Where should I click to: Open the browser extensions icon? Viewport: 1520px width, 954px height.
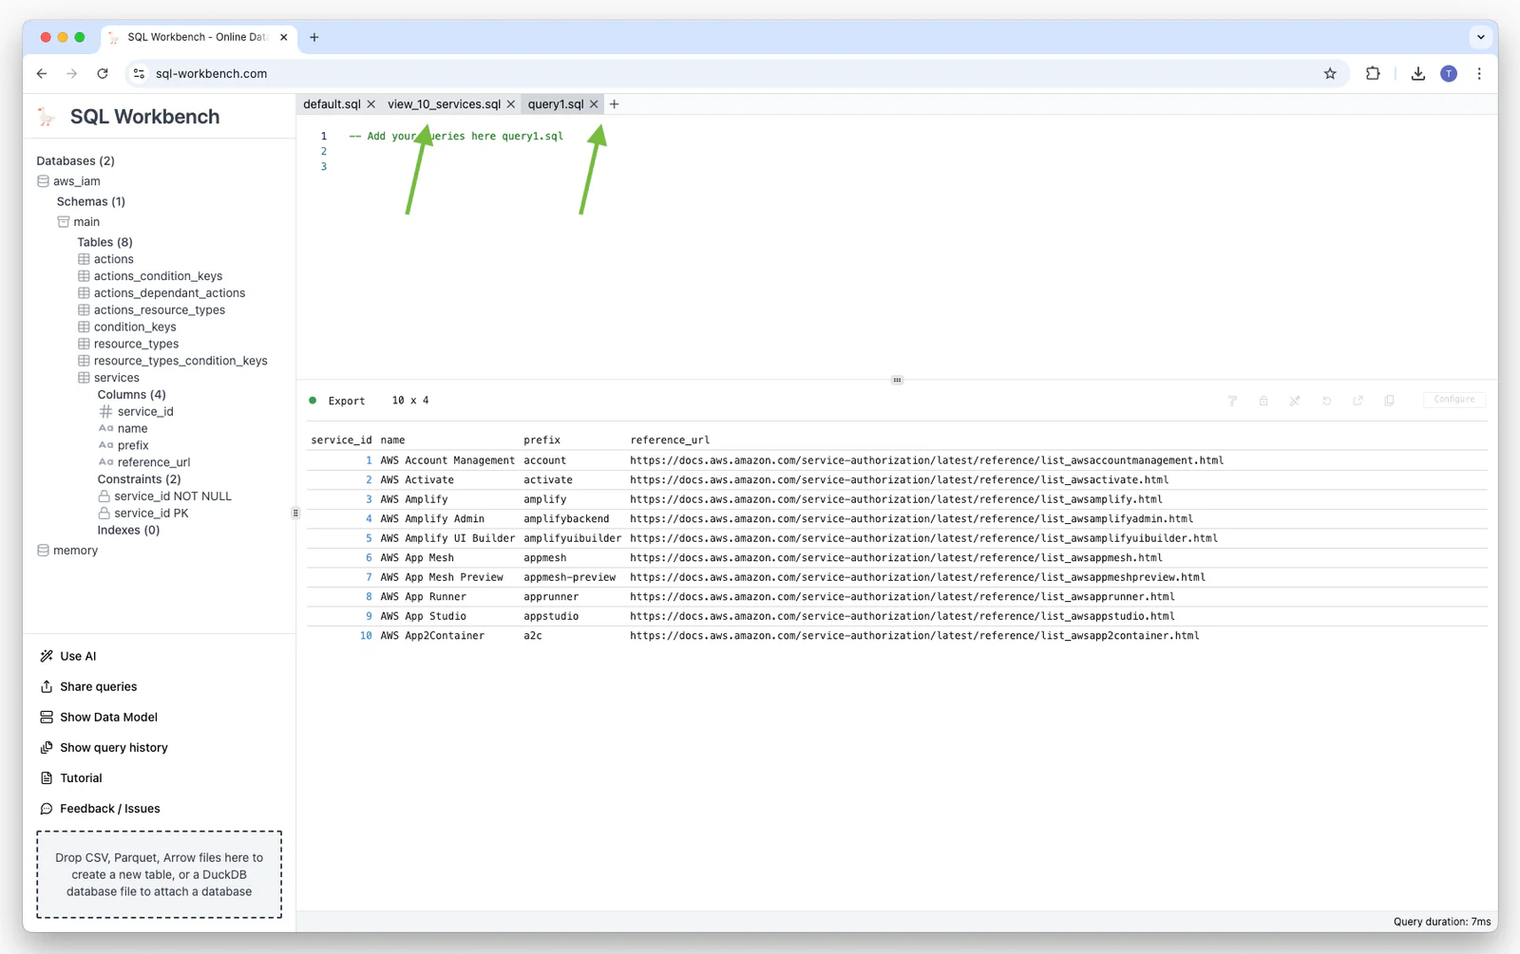click(1373, 74)
